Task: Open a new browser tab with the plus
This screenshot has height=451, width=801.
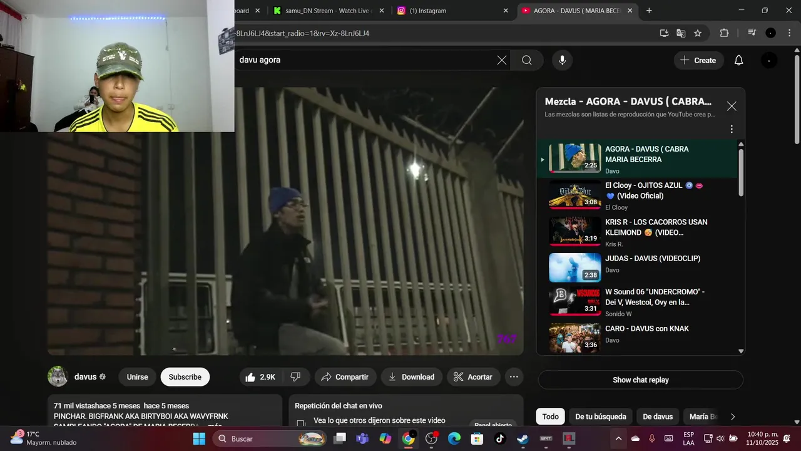Action: (x=649, y=11)
